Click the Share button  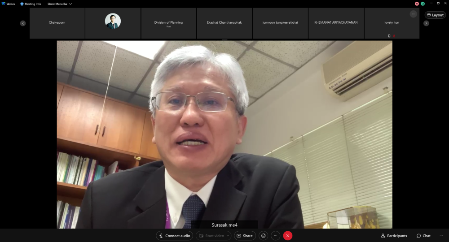tap(244, 236)
